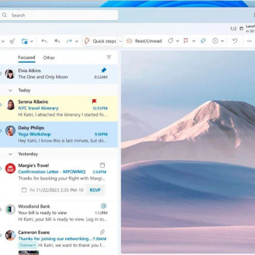Unpin the Elvia Atkins message
The height and width of the screenshot is (255, 255).
[104, 70]
